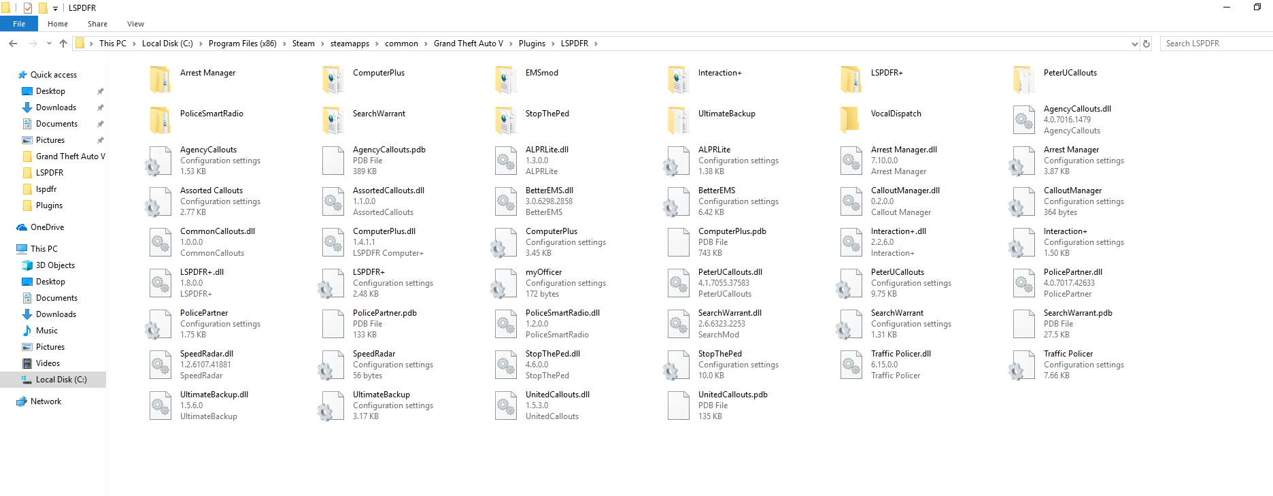
Task: Expand the chevron after common breadcrumb
Action: 426,44
